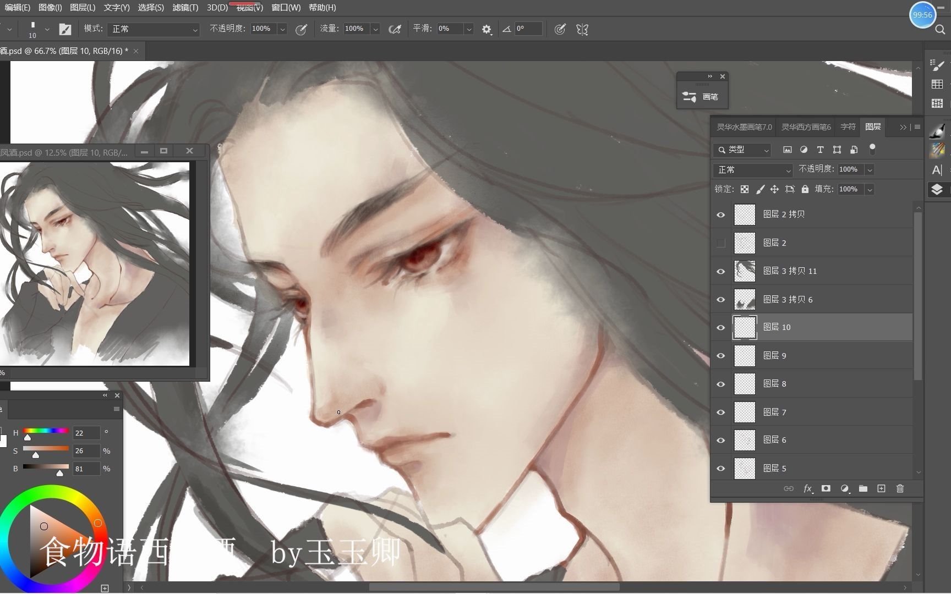Select layer 图层 9

812,356
